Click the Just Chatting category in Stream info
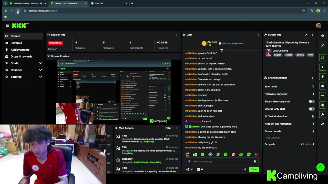The width and height of the screenshot is (328, 184). [x=280, y=51]
